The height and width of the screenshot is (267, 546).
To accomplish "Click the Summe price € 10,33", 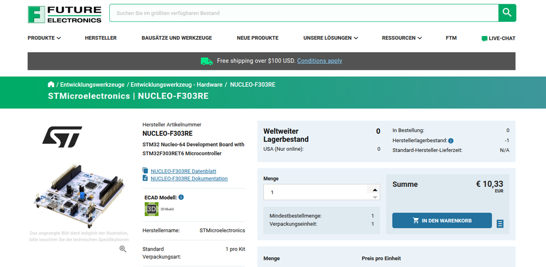I will (490, 184).
